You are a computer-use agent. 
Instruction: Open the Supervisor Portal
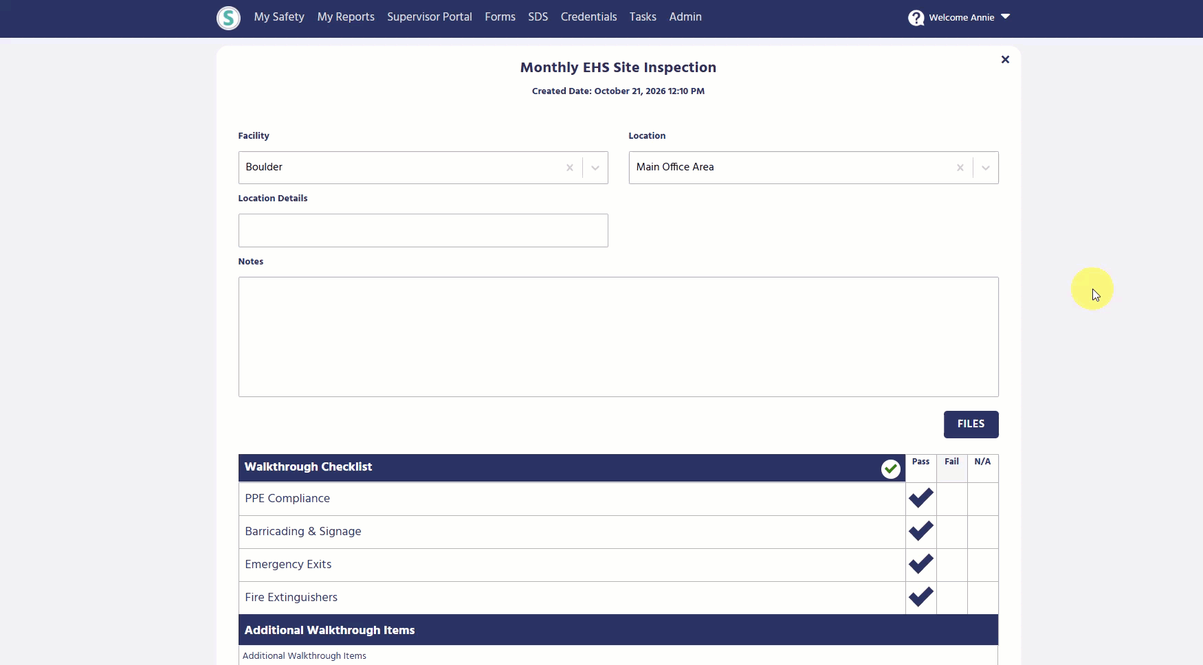coord(430,17)
